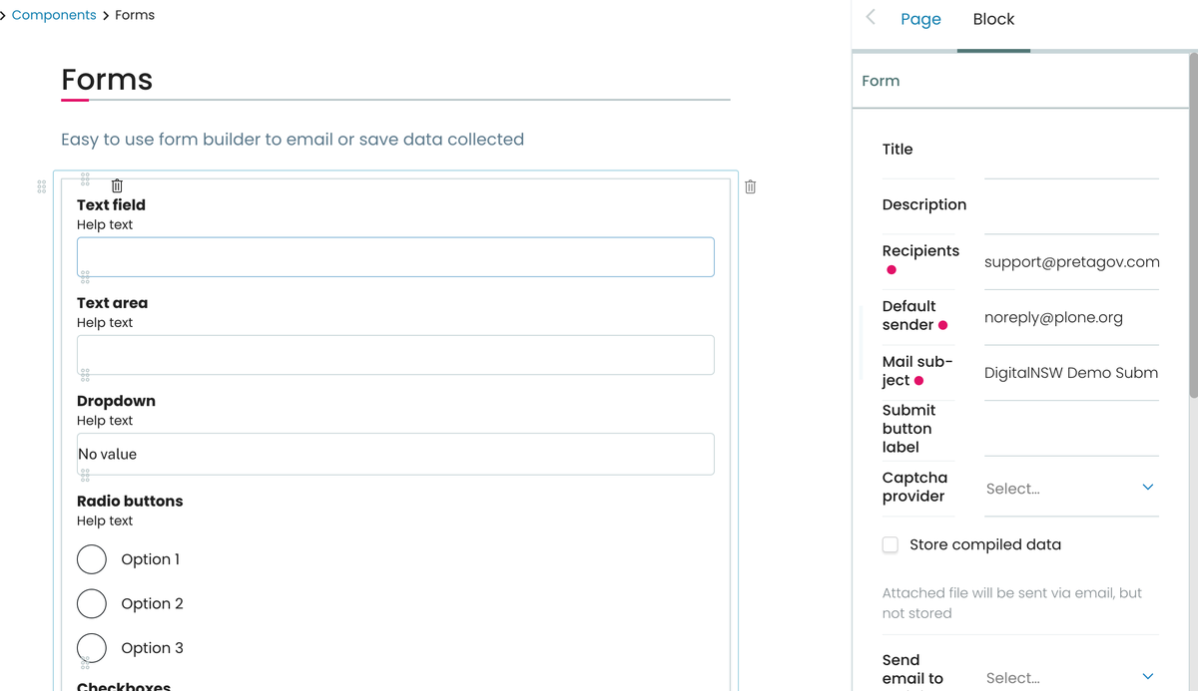The image size is (1198, 691).
Task: Click the sidebar vertical scrollbar
Action: pos(1193,224)
